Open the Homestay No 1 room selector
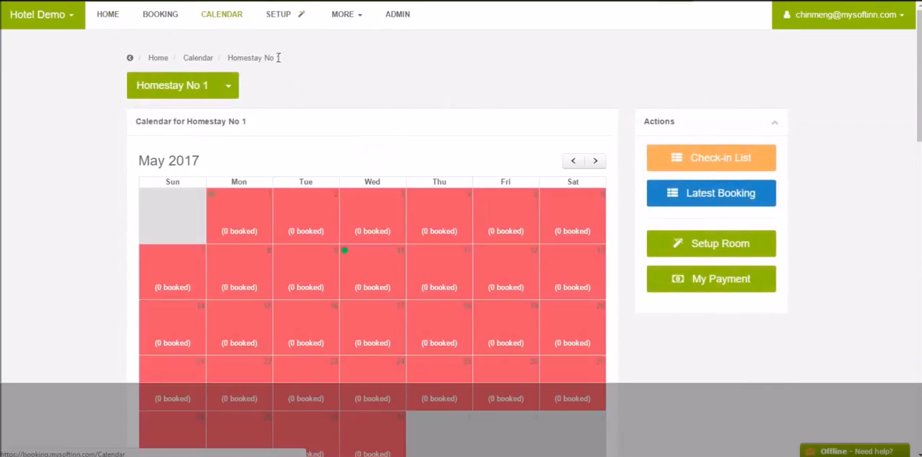 [183, 85]
